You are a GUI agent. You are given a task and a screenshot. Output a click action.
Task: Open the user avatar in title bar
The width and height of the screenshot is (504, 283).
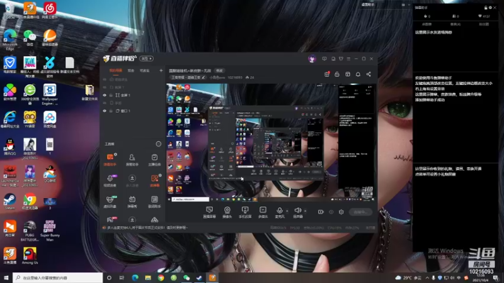312,58
